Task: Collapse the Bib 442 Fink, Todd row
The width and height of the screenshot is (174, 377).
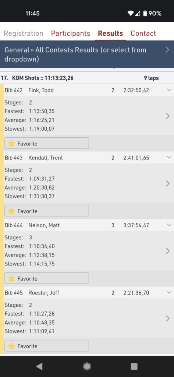Action: (169, 90)
